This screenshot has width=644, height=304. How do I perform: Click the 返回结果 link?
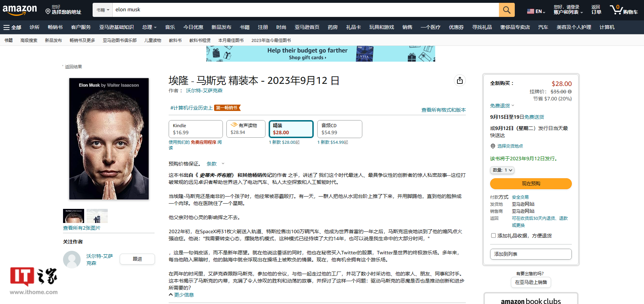coord(73,67)
